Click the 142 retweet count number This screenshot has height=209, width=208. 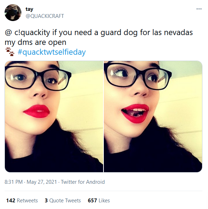tap(10, 201)
